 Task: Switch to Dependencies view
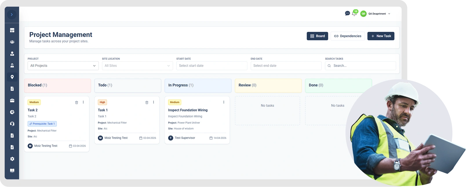click(x=347, y=36)
